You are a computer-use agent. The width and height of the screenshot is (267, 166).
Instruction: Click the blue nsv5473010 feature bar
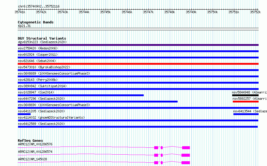click(x=138, y=70)
